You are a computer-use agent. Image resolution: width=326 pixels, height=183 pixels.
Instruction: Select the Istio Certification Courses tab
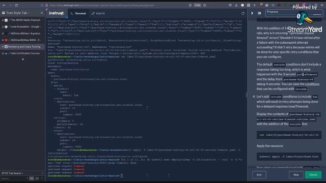pyautogui.click(x=22, y=53)
